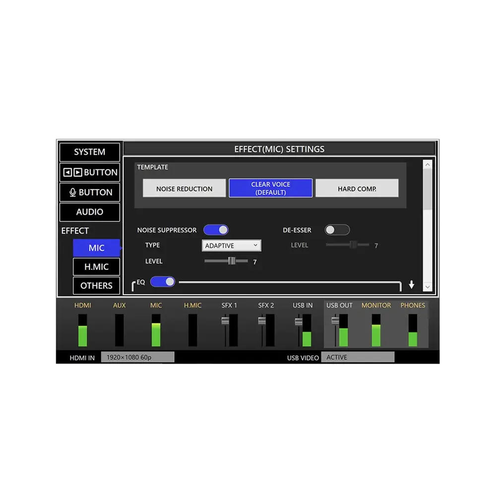Screen dimensions: 496x496
Task: Click the SFX 1 fader handle
Action: pyautogui.click(x=226, y=321)
